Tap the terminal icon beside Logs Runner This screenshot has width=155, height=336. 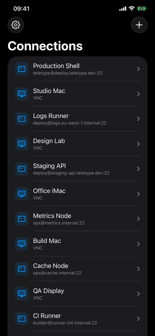(x=22, y=119)
